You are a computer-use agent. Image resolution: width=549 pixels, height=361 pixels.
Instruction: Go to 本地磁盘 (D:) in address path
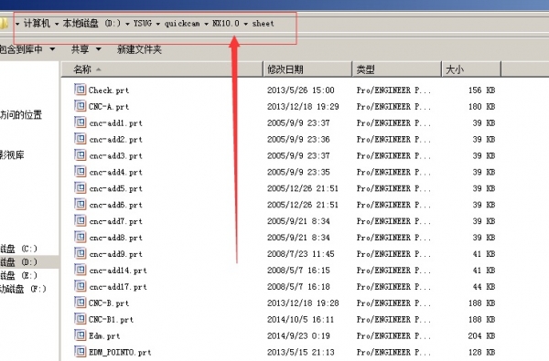tap(91, 24)
